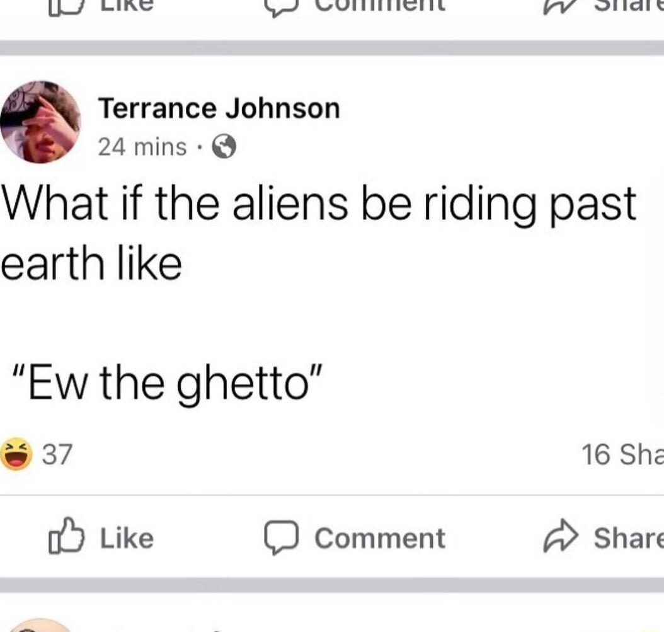664x632 pixels.
Task: View the 16 Shares count
Action: 622,454
